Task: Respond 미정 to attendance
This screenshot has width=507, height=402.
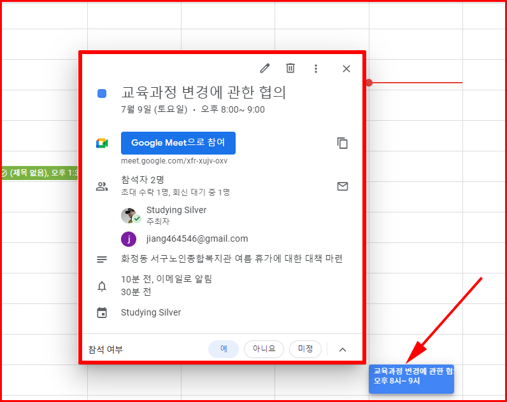Action: (x=305, y=349)
